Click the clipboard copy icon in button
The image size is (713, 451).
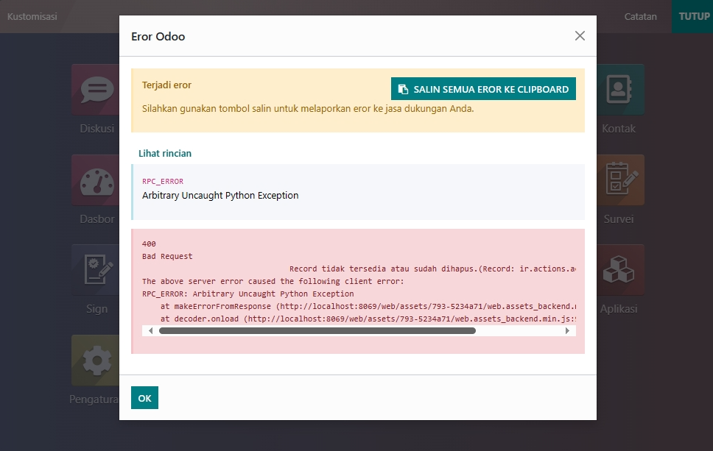pos(403,90)
